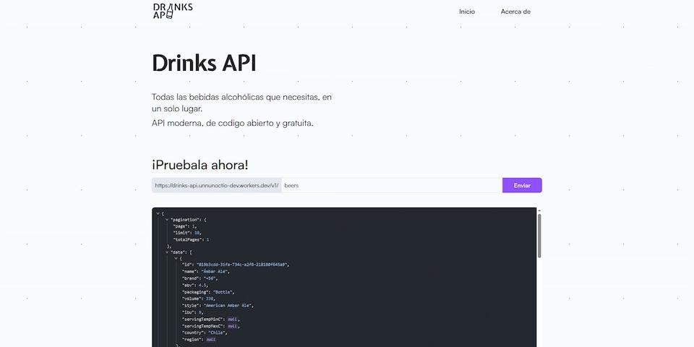Viewport: 694px width, 347px height.
Task: Click the JSON viewer scrollbar thumb
Action: (x=539, y=236)
